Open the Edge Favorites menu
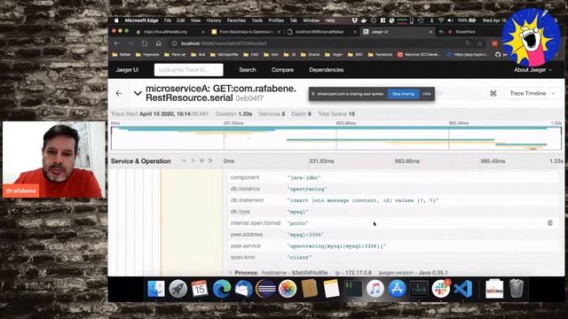The width and height of the screenshot is (568, 319). tap(236, 20)
